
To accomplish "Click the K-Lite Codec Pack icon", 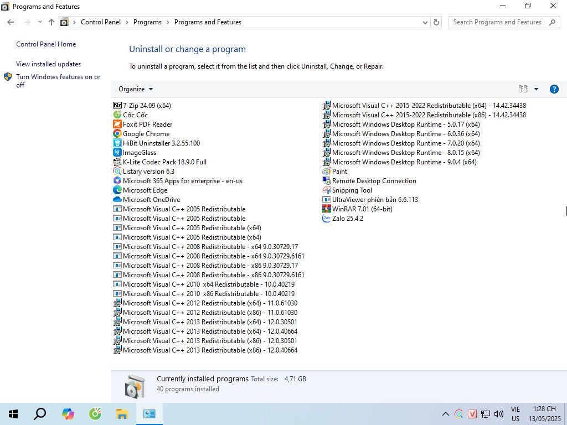I will click(117, 162).
